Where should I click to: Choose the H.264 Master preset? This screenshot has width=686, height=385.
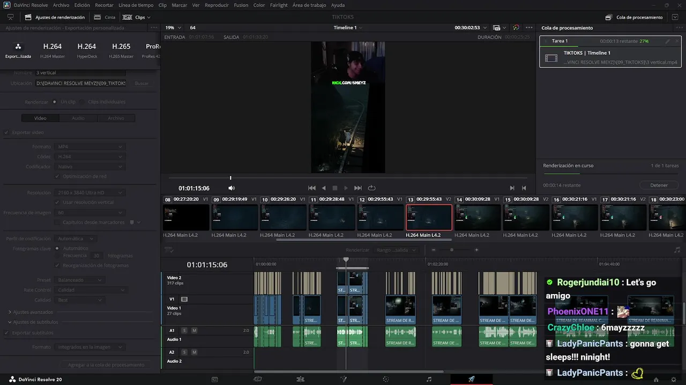point(53,50)
